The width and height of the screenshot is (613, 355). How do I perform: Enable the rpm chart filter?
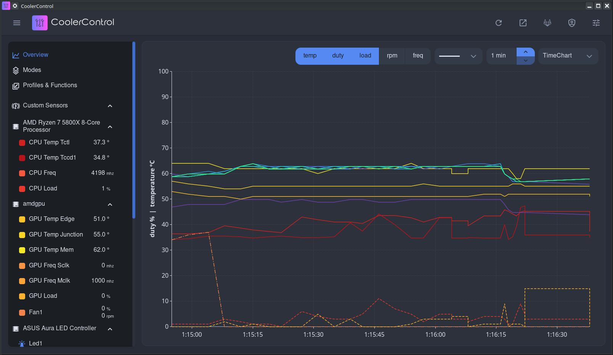(x=392, y=56)
